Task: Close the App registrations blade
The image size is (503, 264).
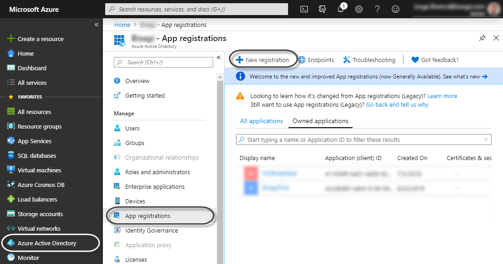Action: pos(496,38)
